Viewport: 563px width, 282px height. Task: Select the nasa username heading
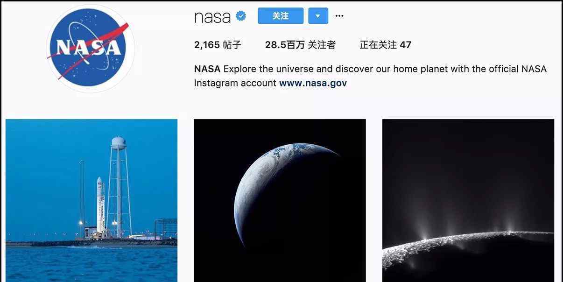tap(212, 17)
